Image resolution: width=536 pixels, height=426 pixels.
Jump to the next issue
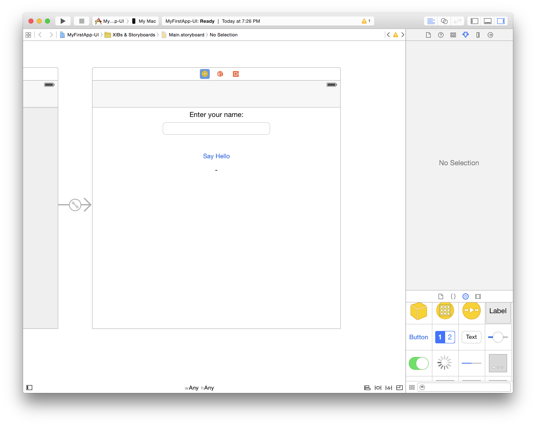pyautogui.click(x=403, y=35)
